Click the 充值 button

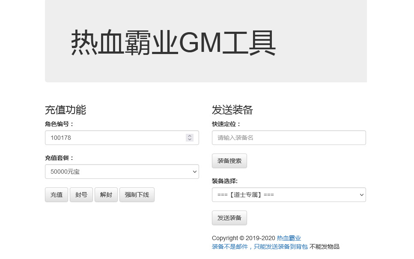(57, 195)
